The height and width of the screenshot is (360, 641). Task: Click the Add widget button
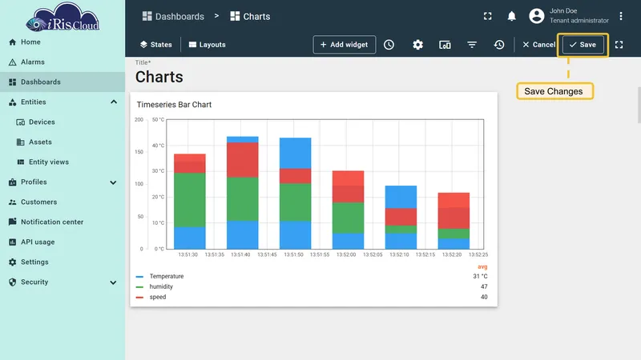coord(345,45)
